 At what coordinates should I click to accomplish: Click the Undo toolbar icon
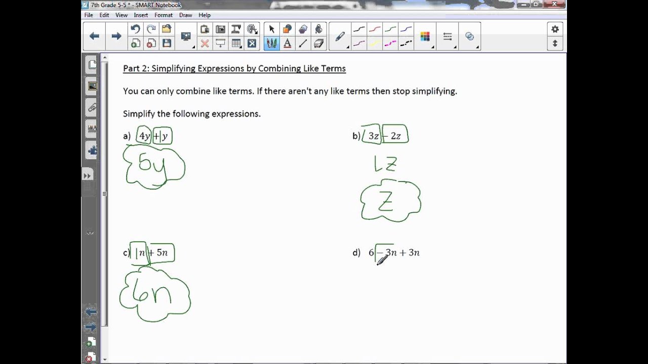pos(135,29)
